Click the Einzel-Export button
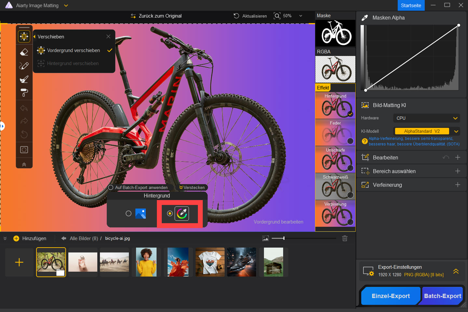Screen dimensions: 468x312 391,296
